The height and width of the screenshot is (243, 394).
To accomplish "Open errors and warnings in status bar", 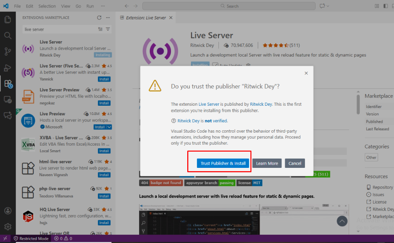I will point(63,238).
